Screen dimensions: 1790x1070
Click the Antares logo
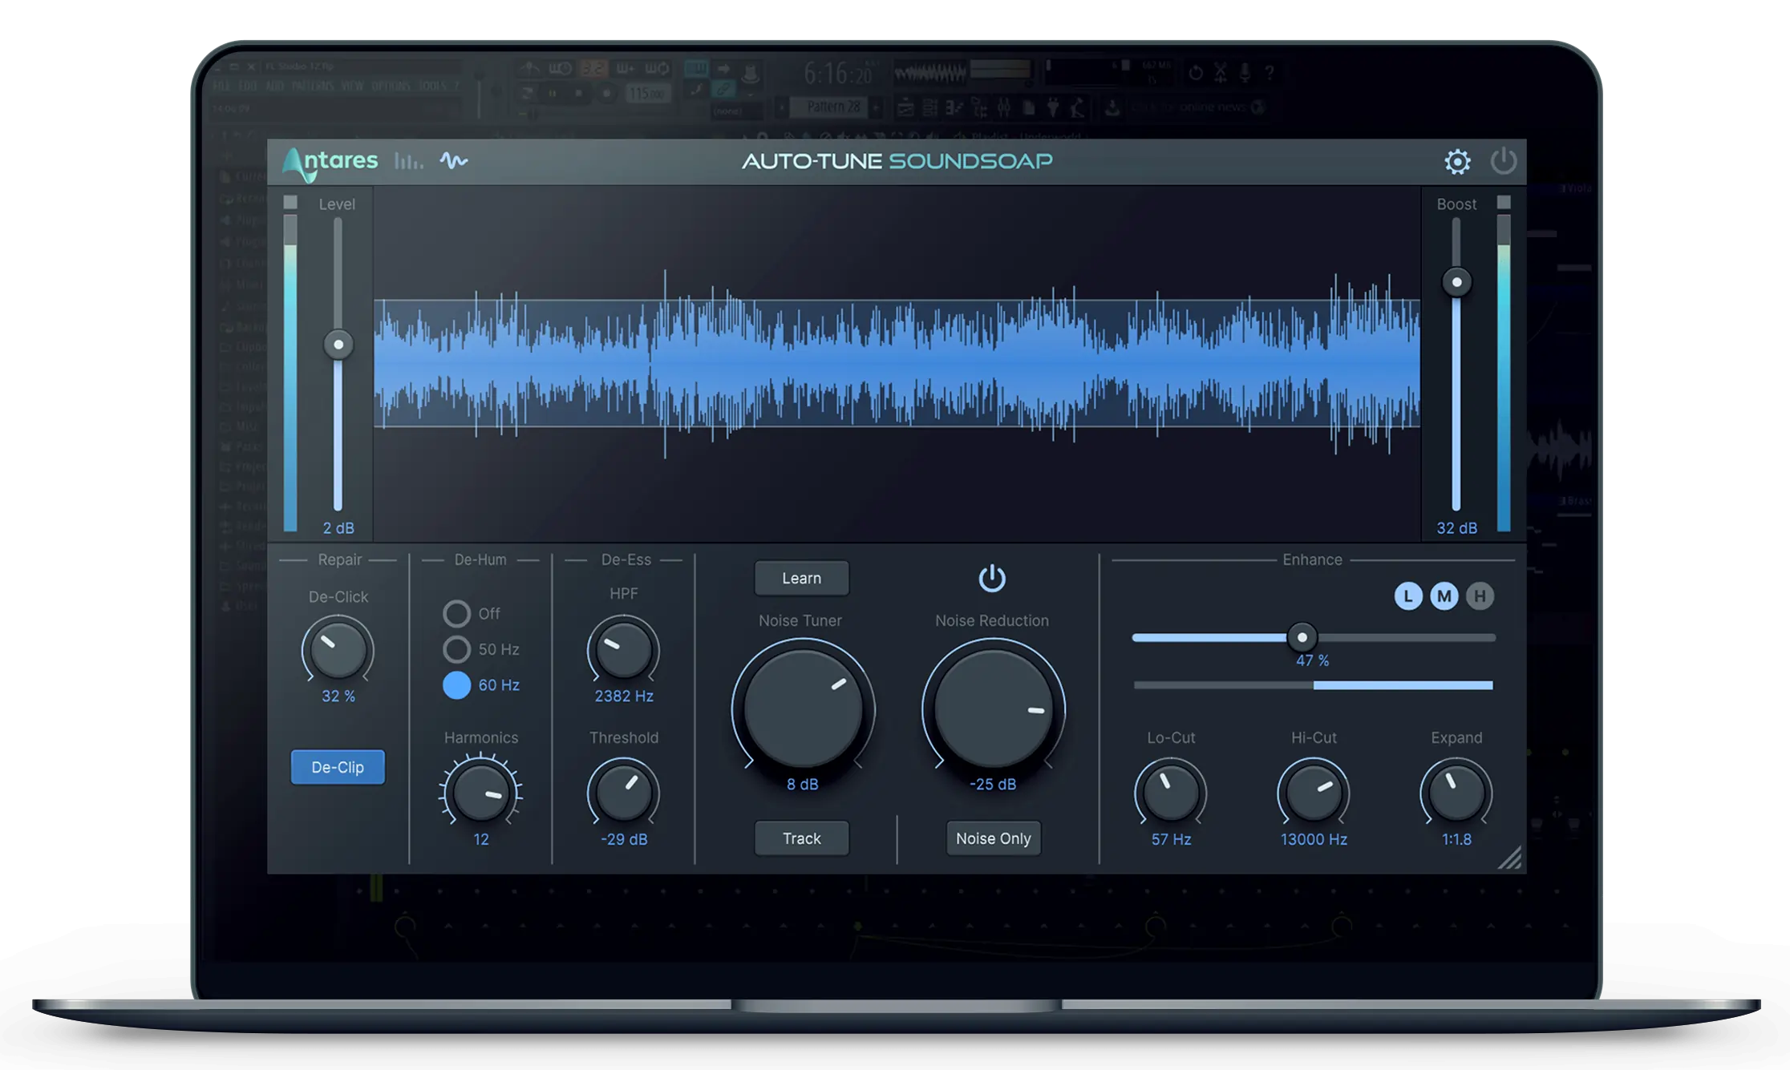coord(330,163)
